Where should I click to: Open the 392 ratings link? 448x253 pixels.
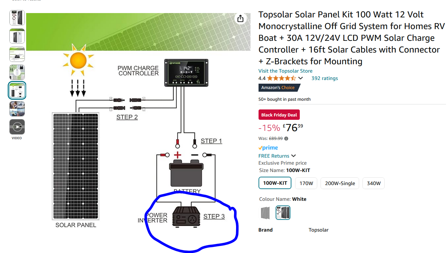pos(325,78)
